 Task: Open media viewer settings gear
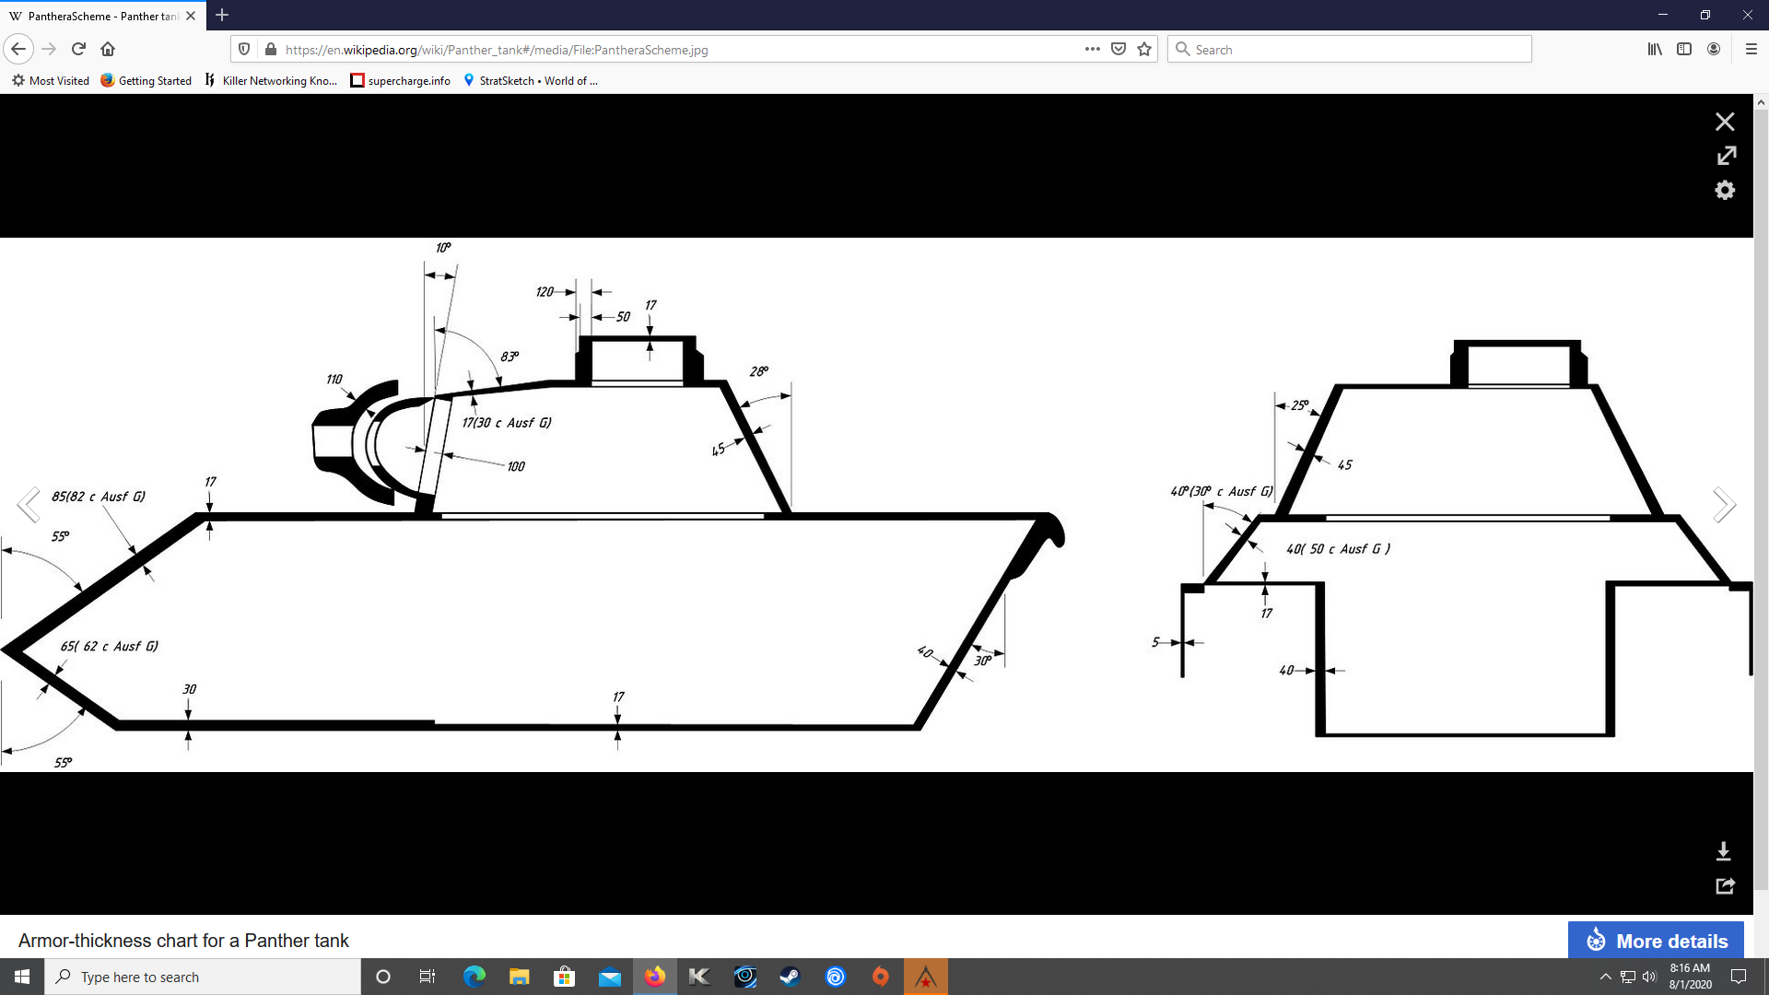(x=1725, y=190)
